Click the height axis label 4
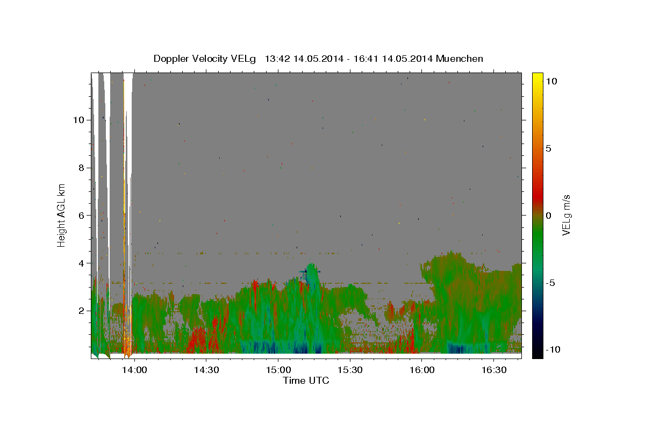 (x=80, y=263)
